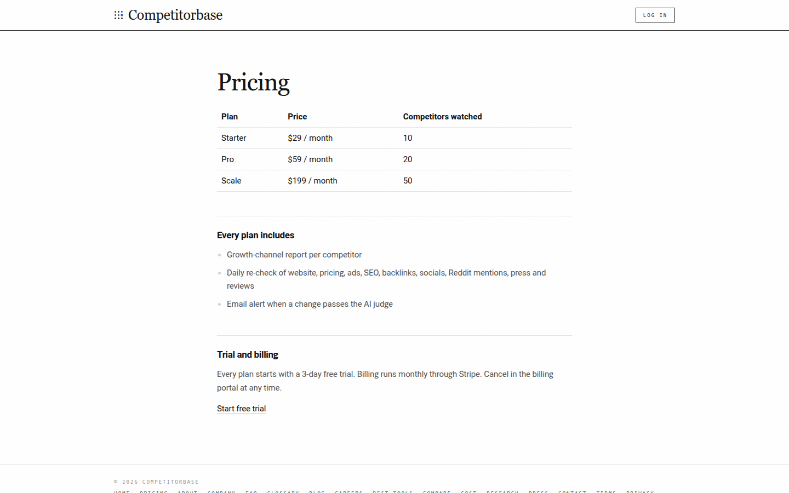This screenshot has width=789, height=493.
Task: Click the Competitorbase dotted grid logo icon
Action: [118, 15]
